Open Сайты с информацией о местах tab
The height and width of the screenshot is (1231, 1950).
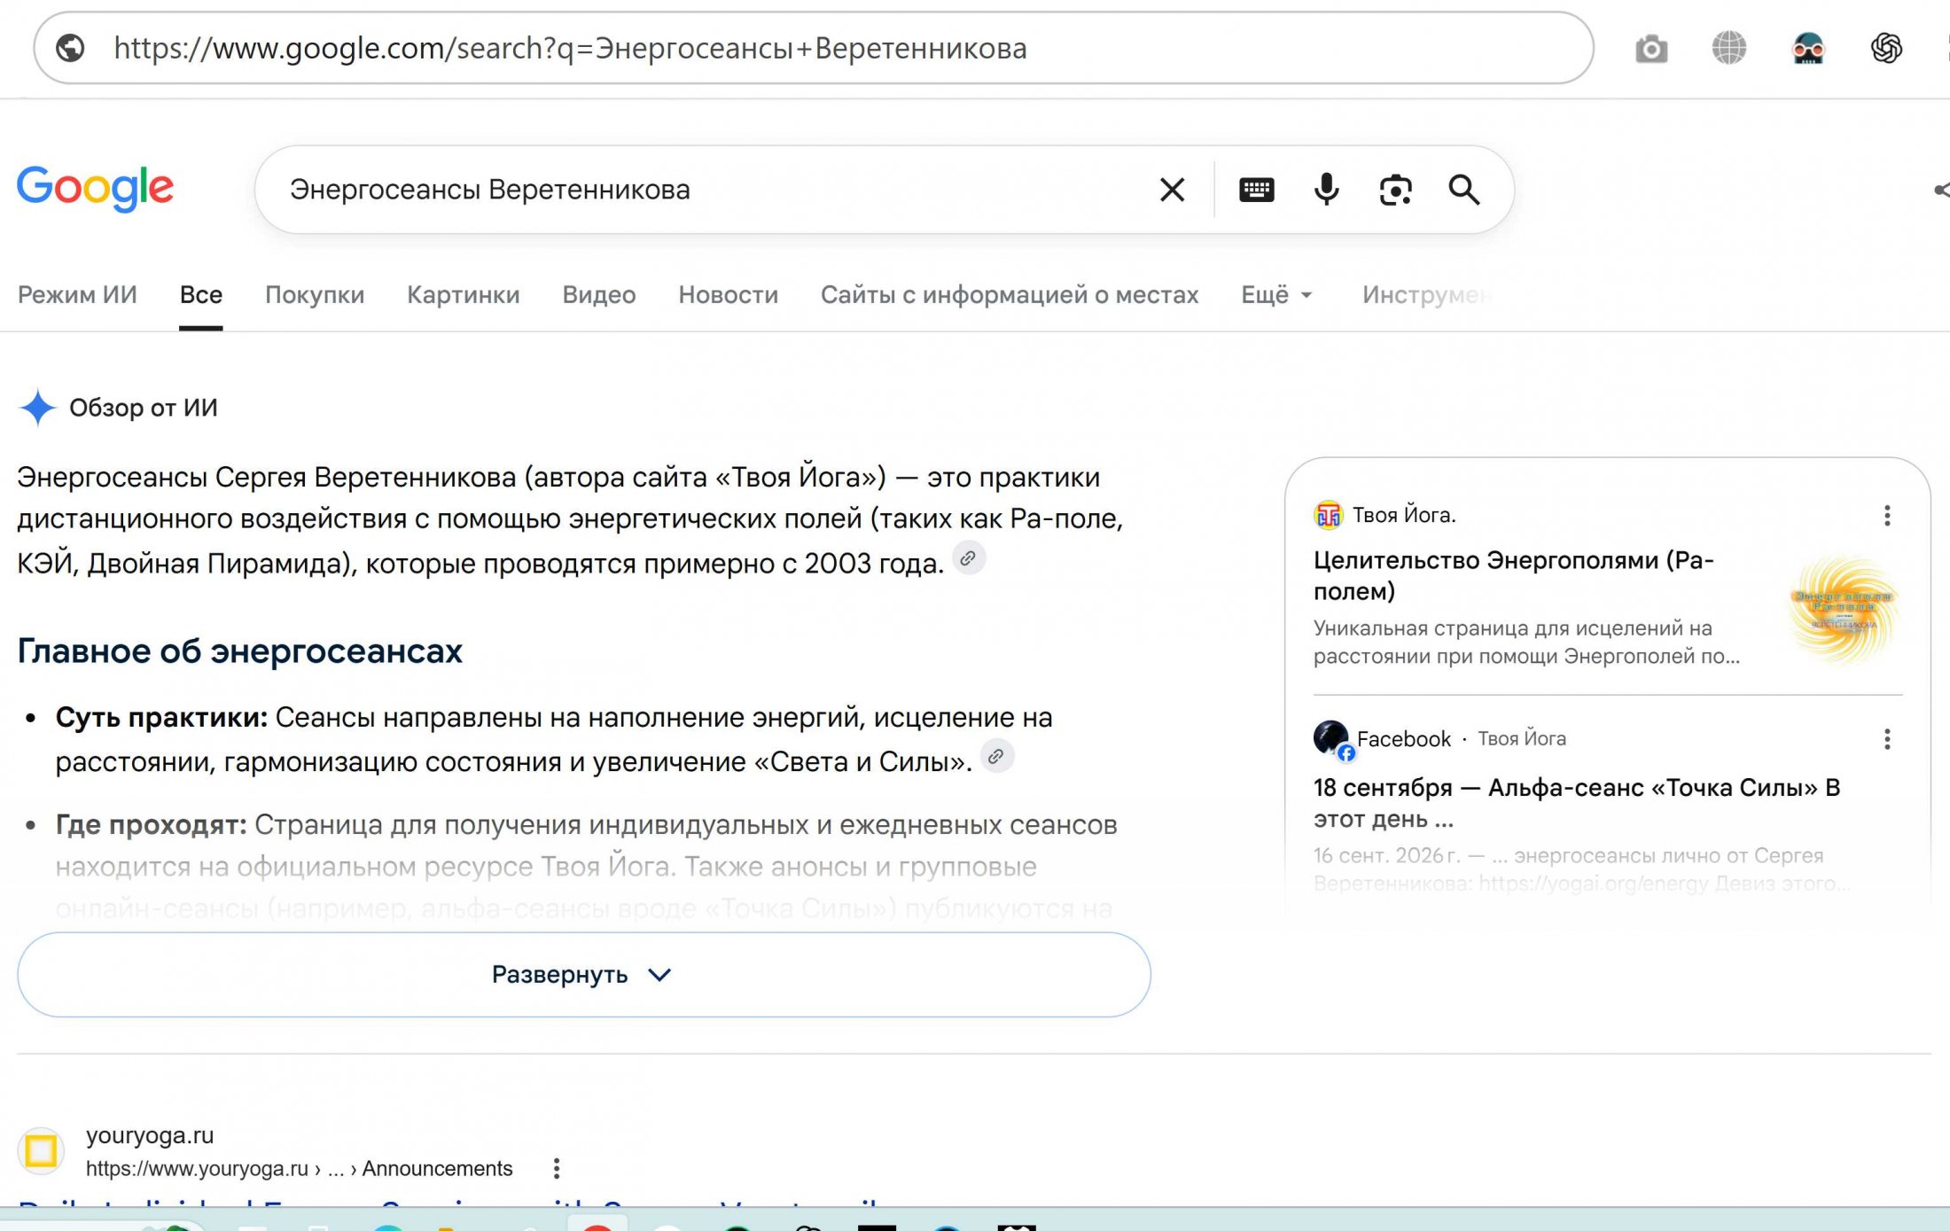pos(1010,295)
